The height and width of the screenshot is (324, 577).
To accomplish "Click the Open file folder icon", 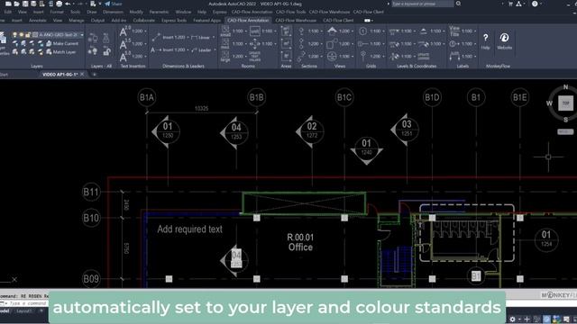I will coord(16,4).
